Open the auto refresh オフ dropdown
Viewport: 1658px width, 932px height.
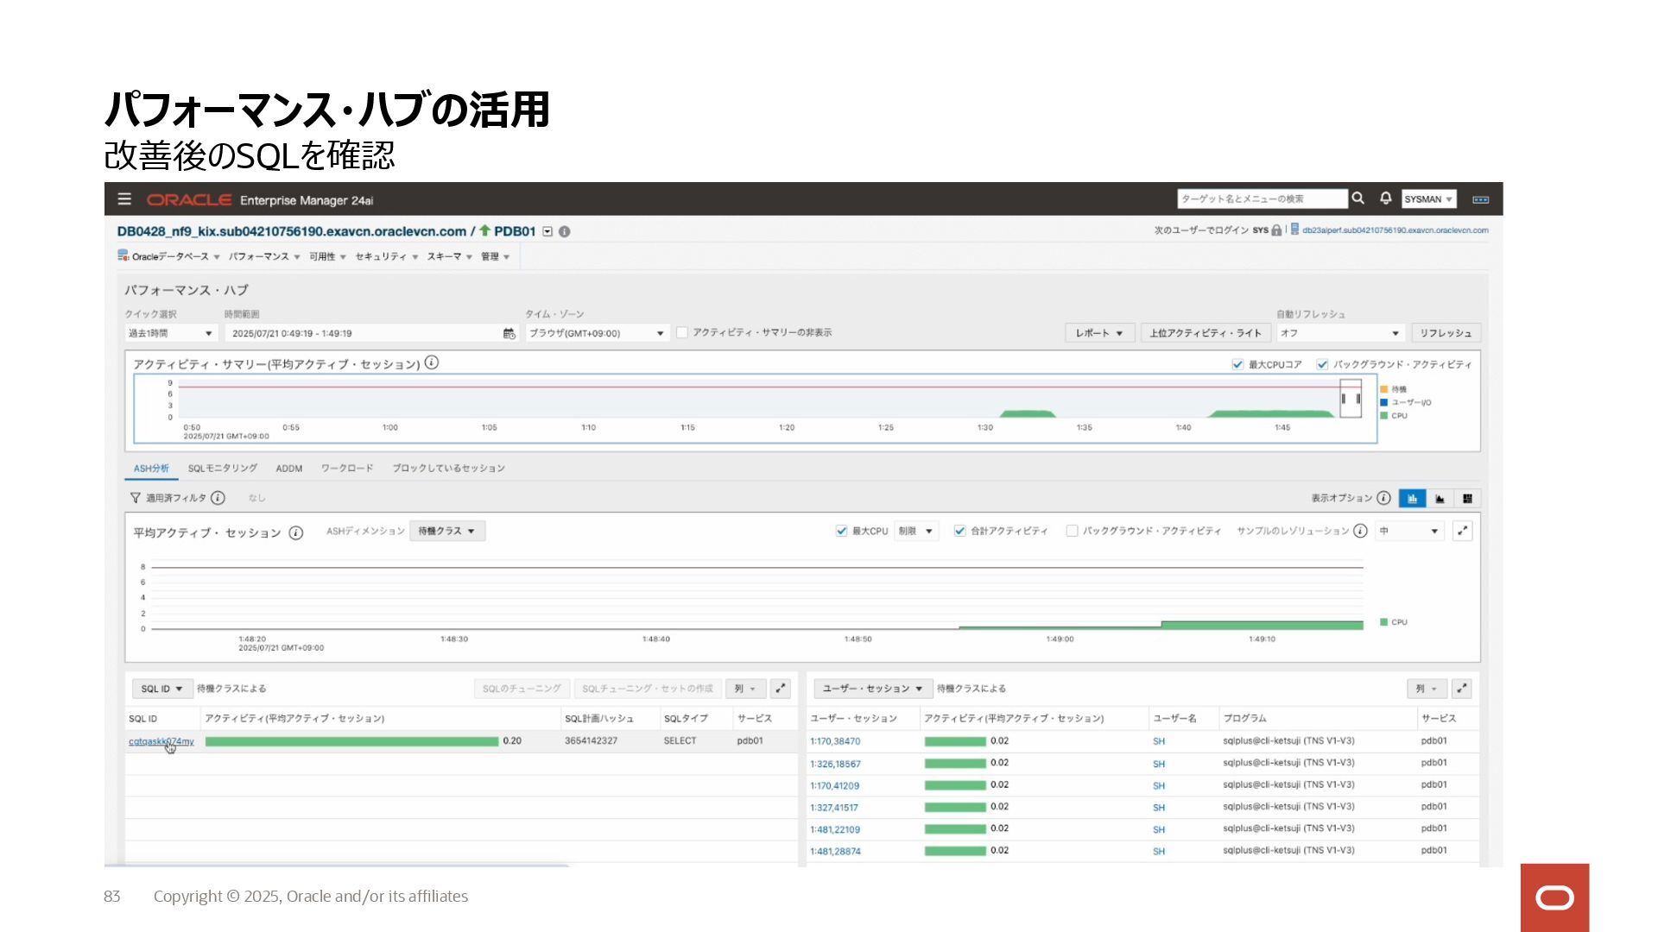pyautogui.click(x=1340, y=334)
